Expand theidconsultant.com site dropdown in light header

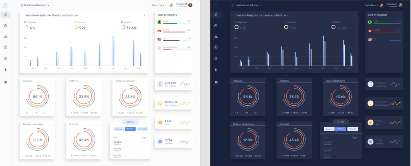tap(35, 5)
